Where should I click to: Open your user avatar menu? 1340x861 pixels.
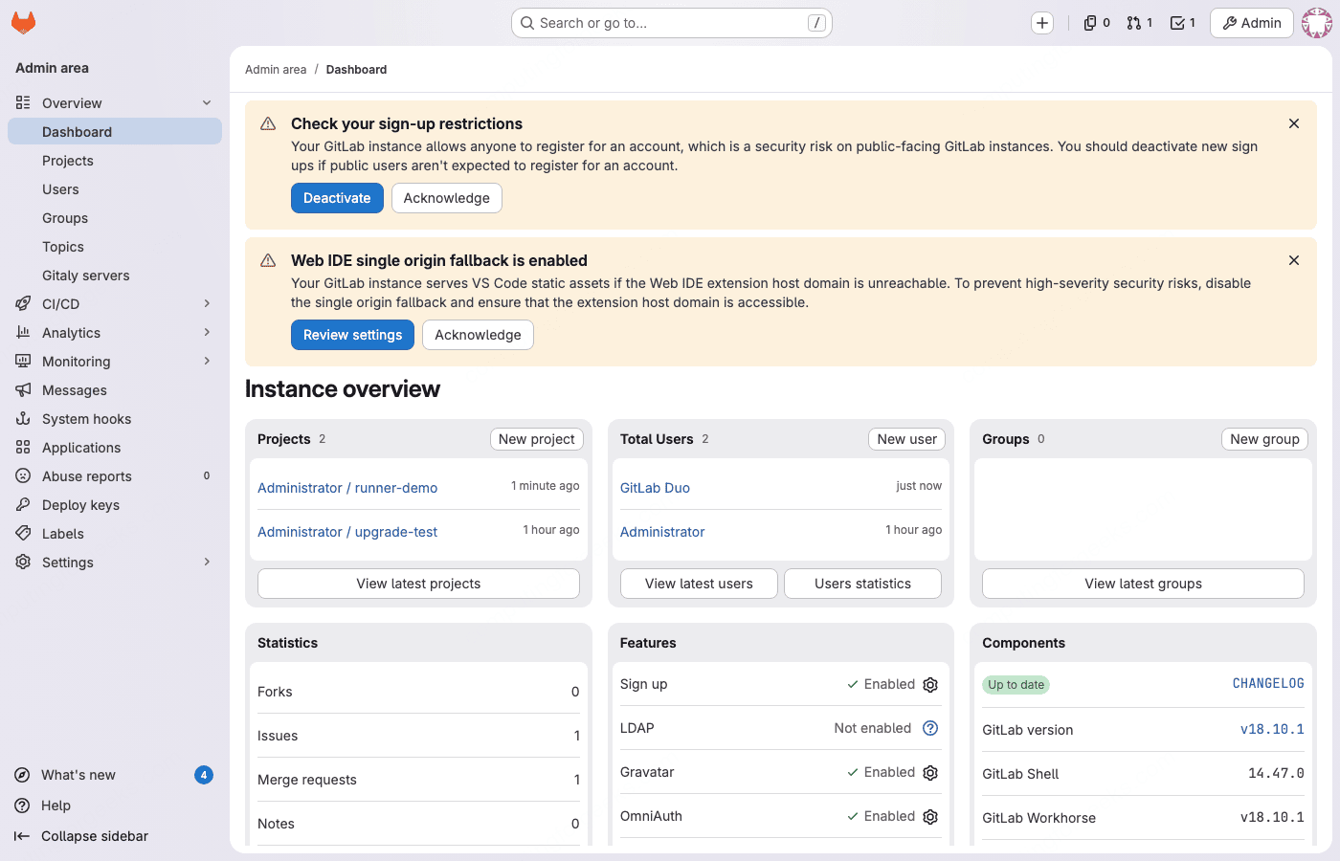tap(1317, 22)
